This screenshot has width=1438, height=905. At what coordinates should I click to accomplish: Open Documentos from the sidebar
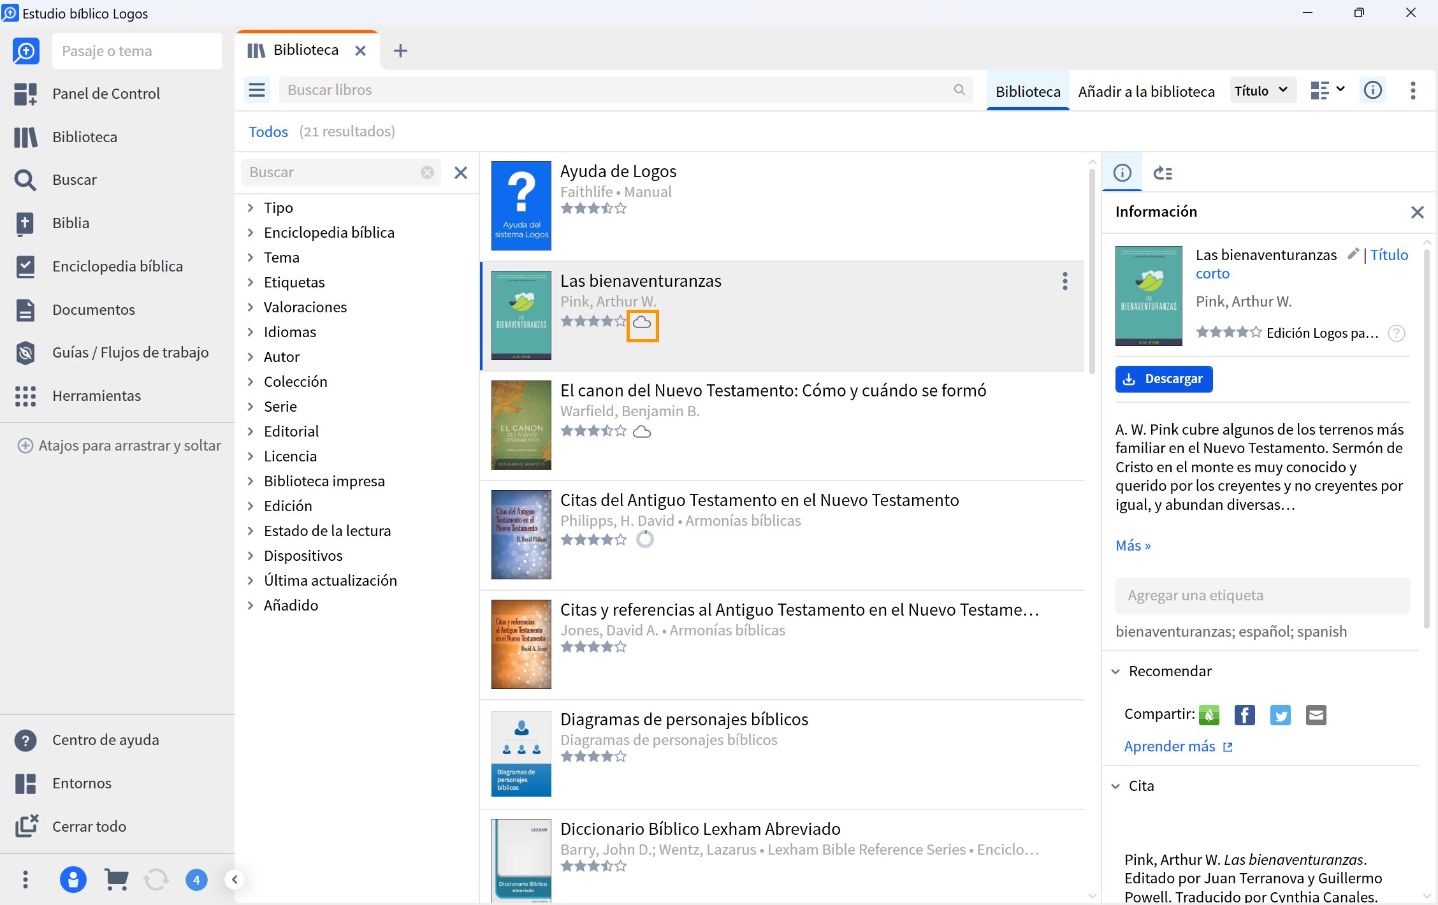(x=75, y=310)
